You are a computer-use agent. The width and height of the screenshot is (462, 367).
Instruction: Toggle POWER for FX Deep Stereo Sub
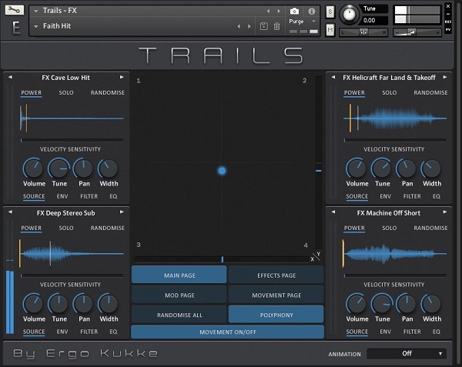click(x=32, y=228)
